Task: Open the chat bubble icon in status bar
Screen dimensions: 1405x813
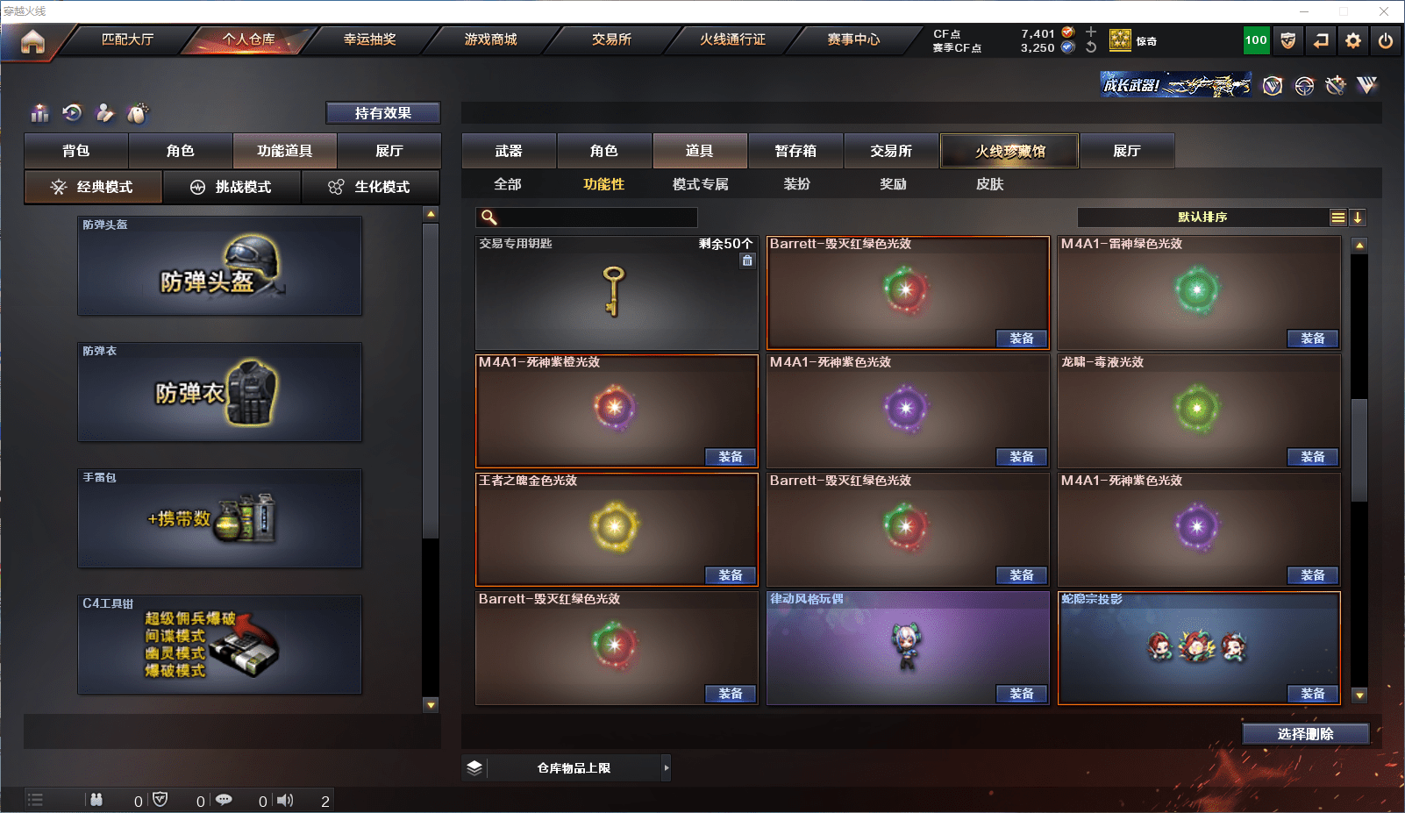Action: [224, 800]
